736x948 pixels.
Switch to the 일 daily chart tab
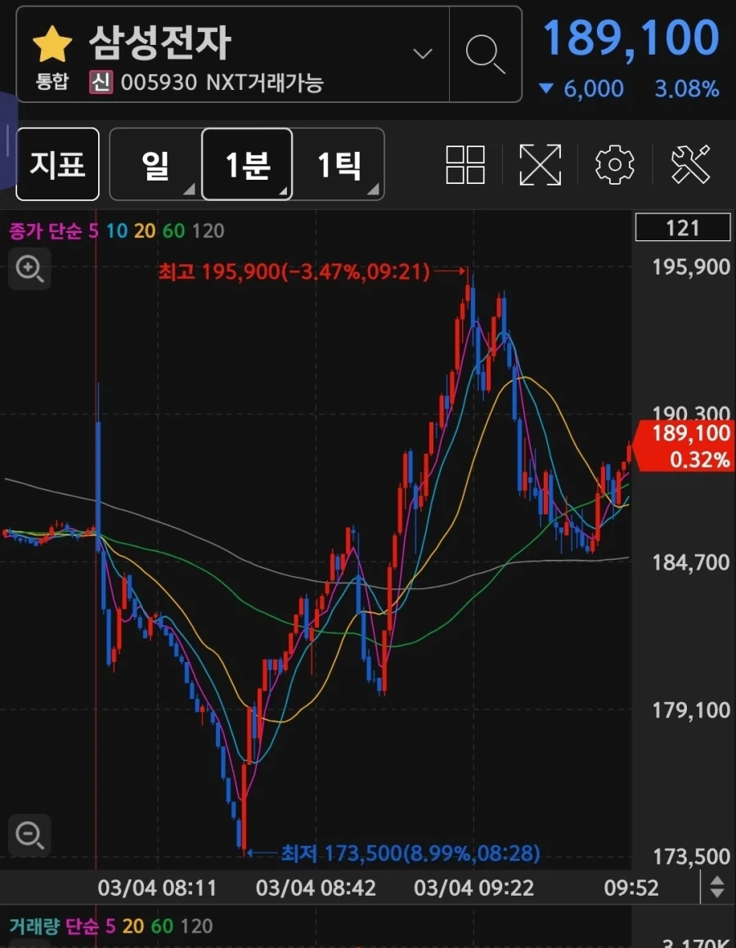(x=155, y=164)
